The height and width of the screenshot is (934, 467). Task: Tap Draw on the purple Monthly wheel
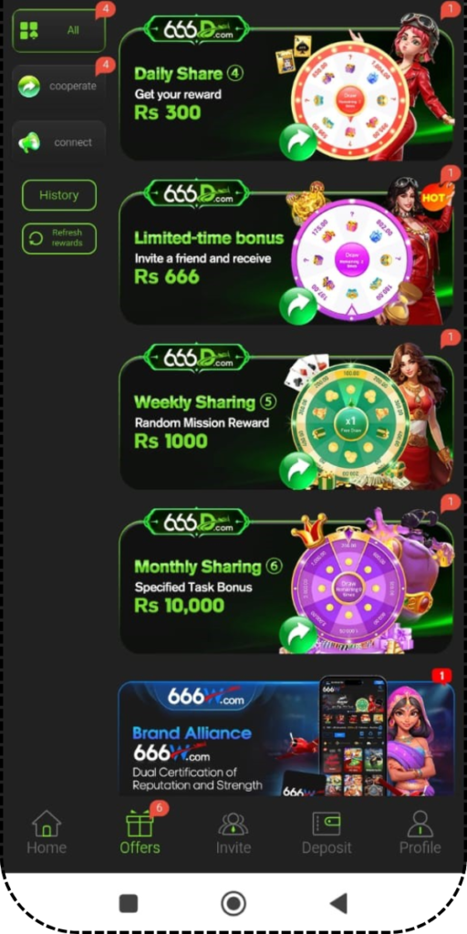349,586
